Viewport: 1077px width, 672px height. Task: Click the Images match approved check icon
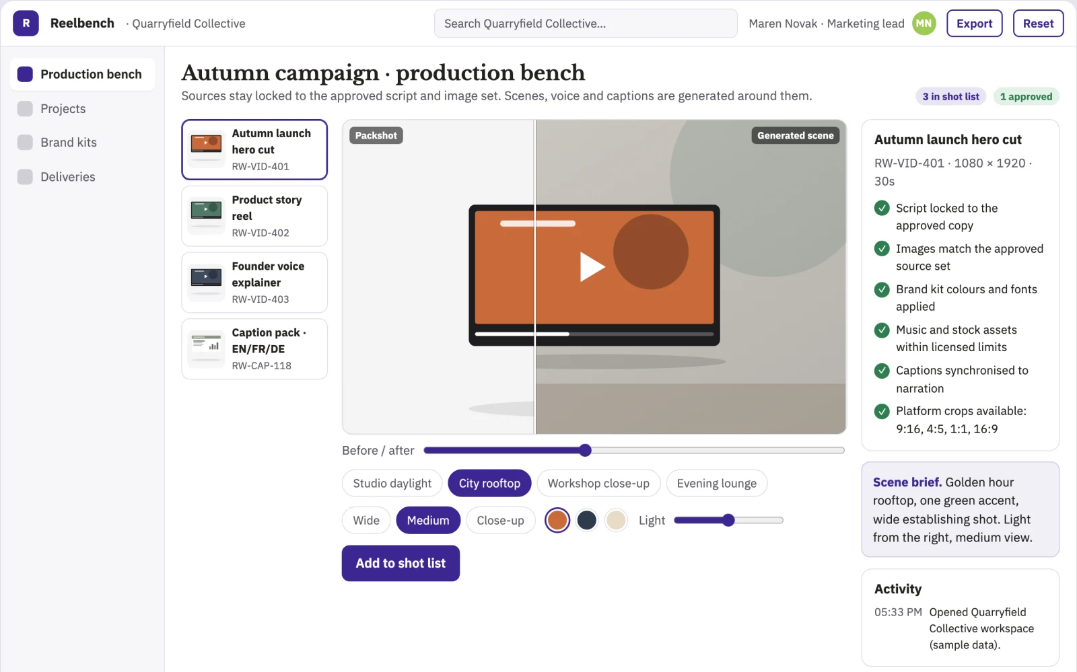[882, 249]
